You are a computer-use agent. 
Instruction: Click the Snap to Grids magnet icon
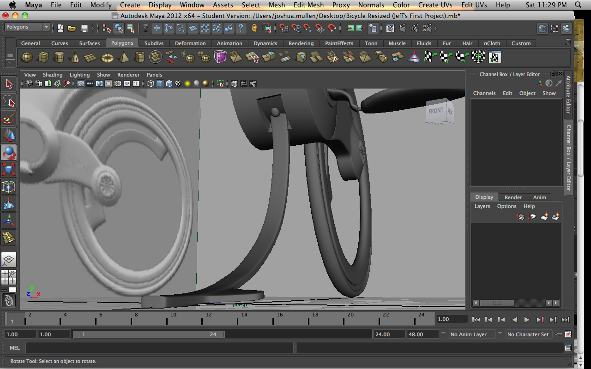point(284,28)
